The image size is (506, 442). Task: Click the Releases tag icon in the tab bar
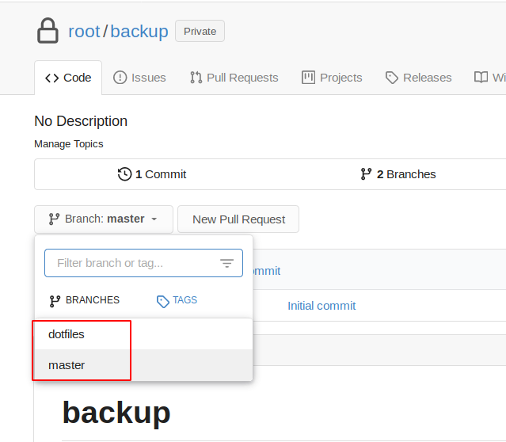click(392, 78)
